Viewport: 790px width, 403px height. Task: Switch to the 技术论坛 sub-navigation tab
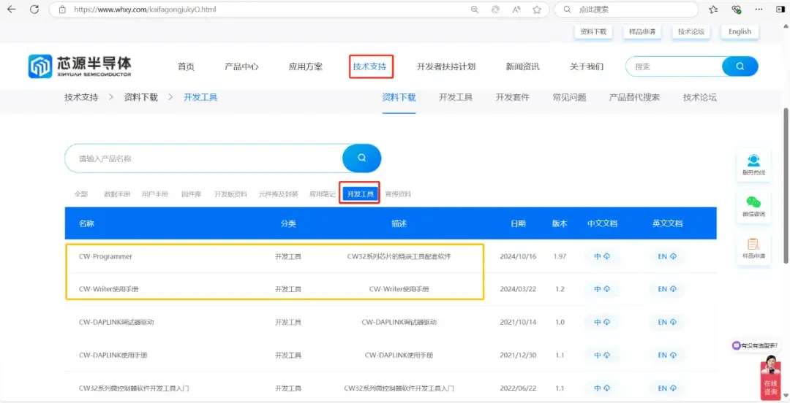(x=700, y=98)
